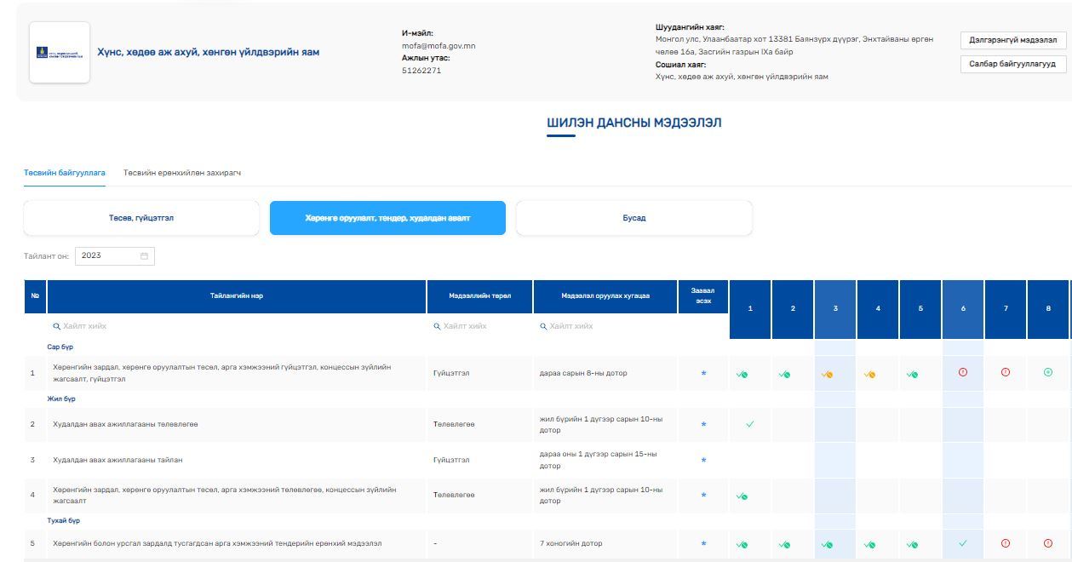Click the green checkmark in row 5, month 6

[963, 543]
